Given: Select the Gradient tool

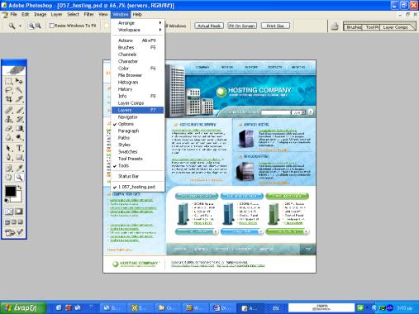Looking at the screenshot, I should click(19, 128).
